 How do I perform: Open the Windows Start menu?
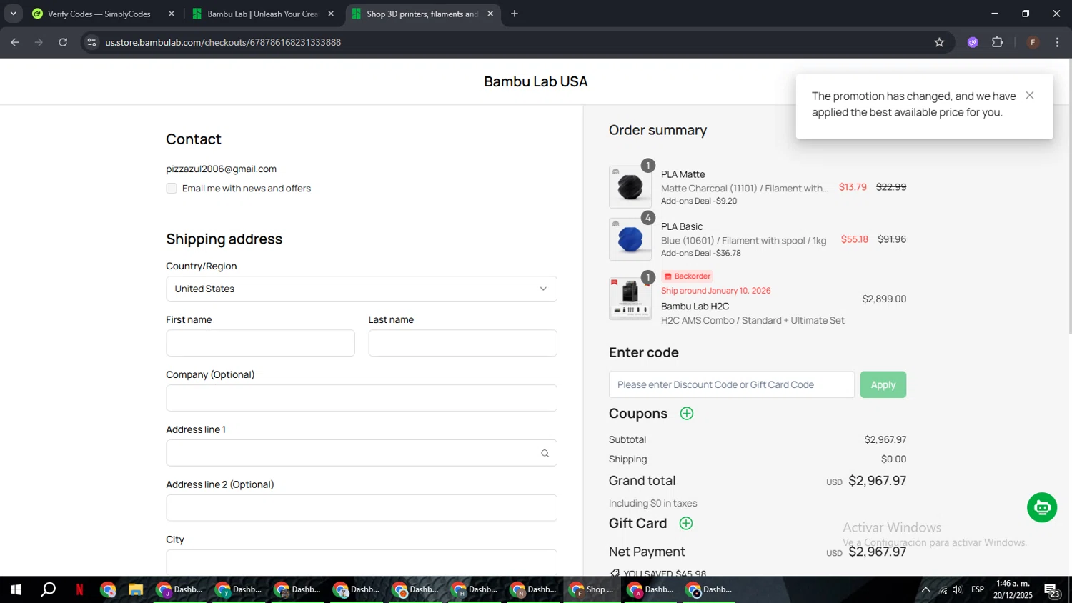pos(16,589)
